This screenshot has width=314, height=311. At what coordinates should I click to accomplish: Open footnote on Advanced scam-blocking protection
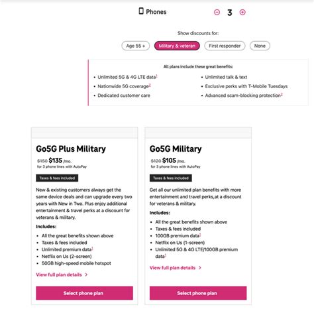[282, 94]
